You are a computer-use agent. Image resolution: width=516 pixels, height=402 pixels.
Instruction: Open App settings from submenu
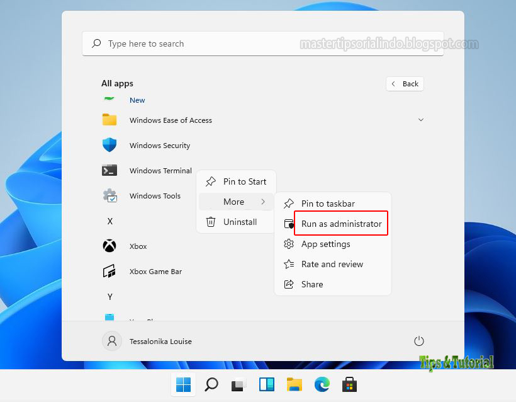click(x=333, y=244)
